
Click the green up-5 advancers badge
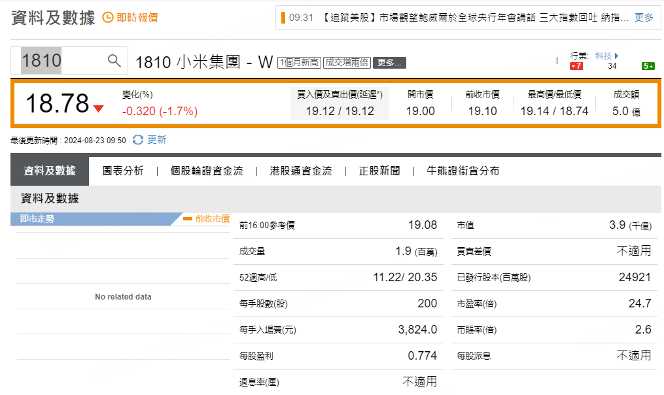point(648,66)
